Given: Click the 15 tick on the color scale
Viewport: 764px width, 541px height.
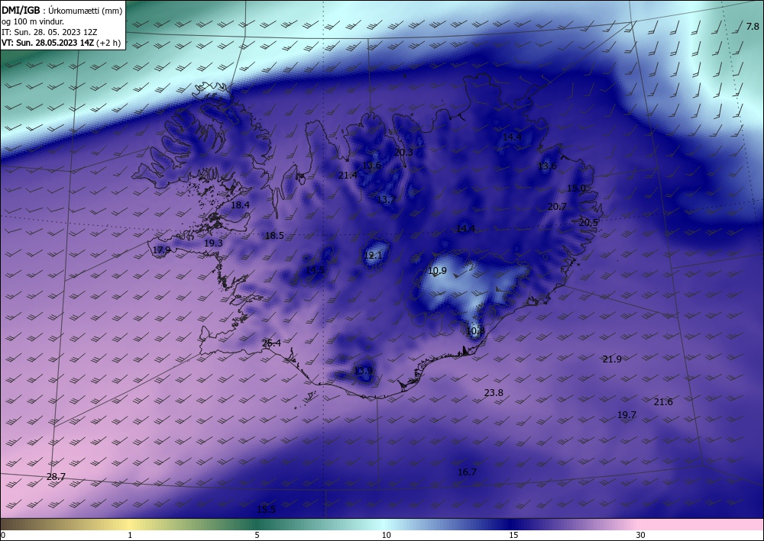Looking at the screenshot, I should tap(513, 535).
